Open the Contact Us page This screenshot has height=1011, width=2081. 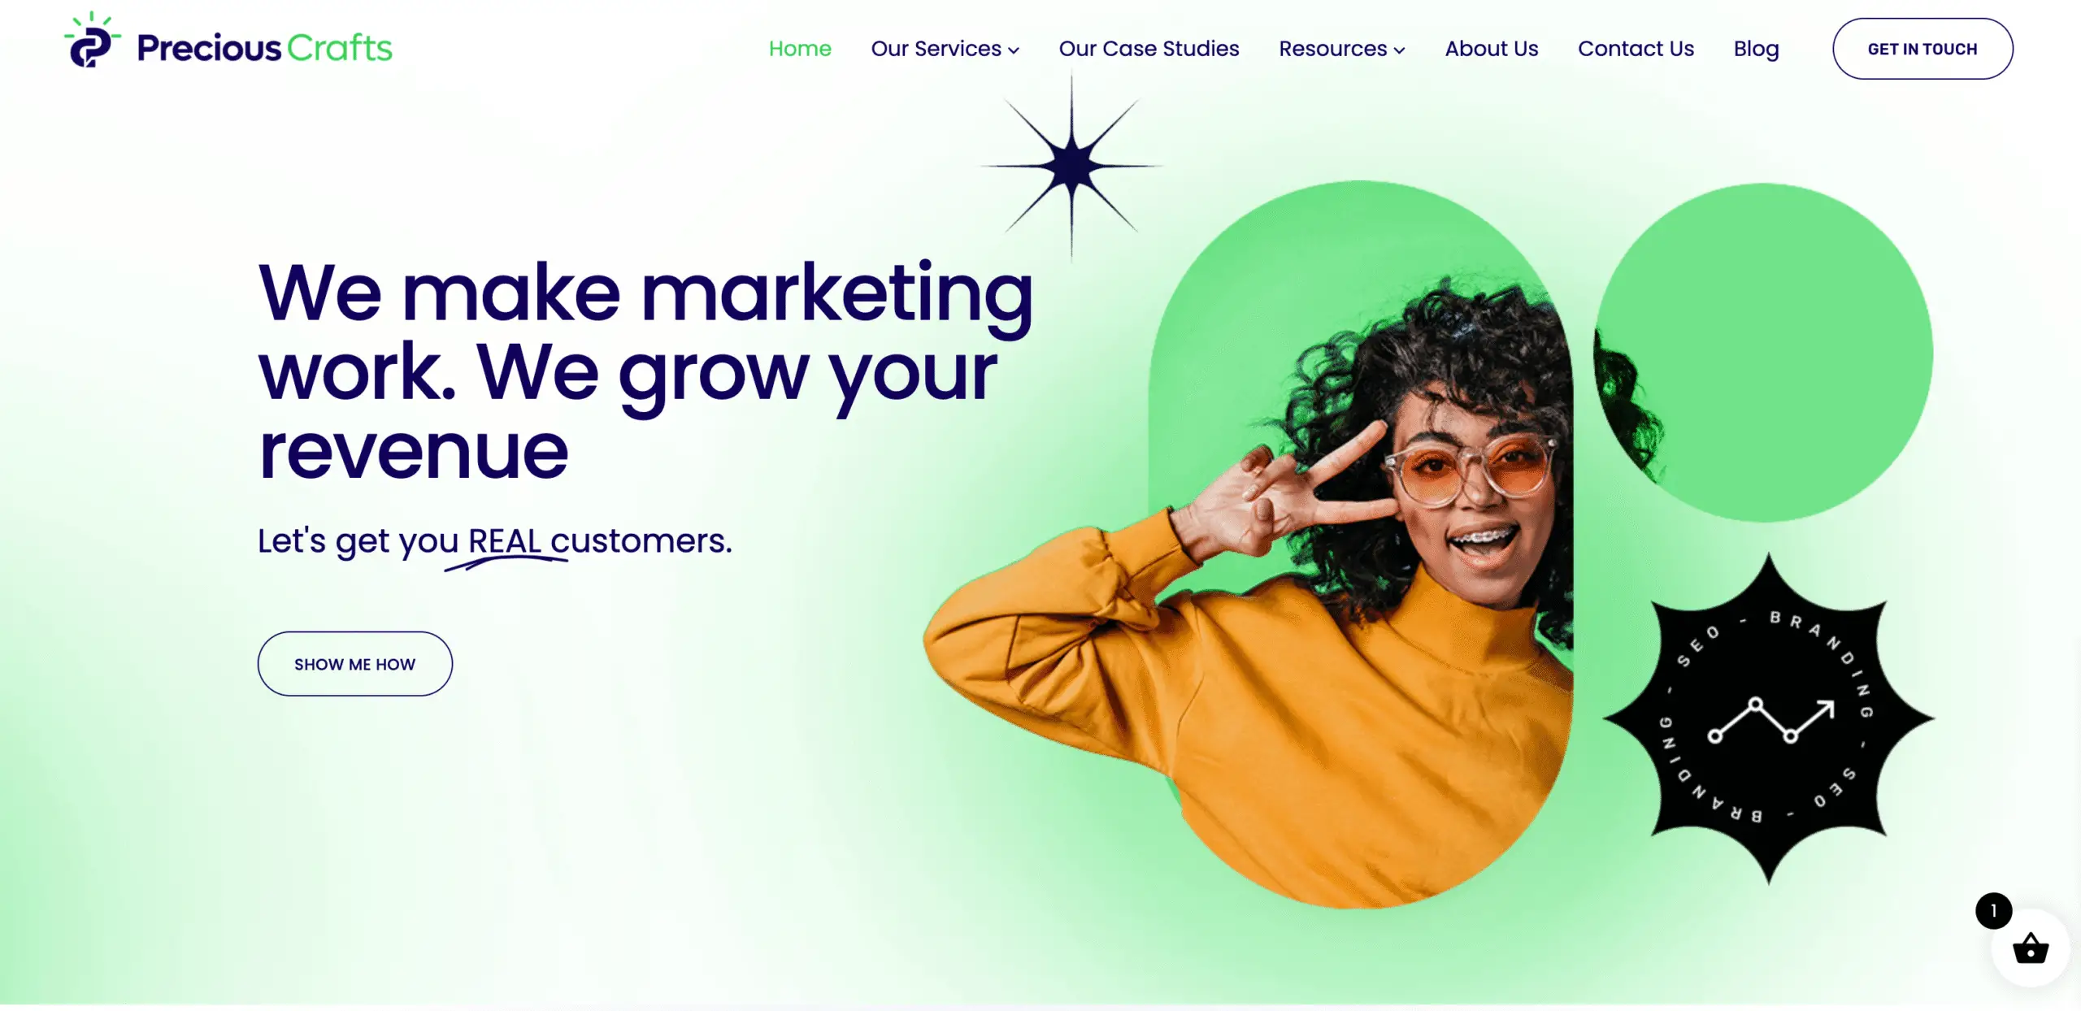[x=1636, y=49]
